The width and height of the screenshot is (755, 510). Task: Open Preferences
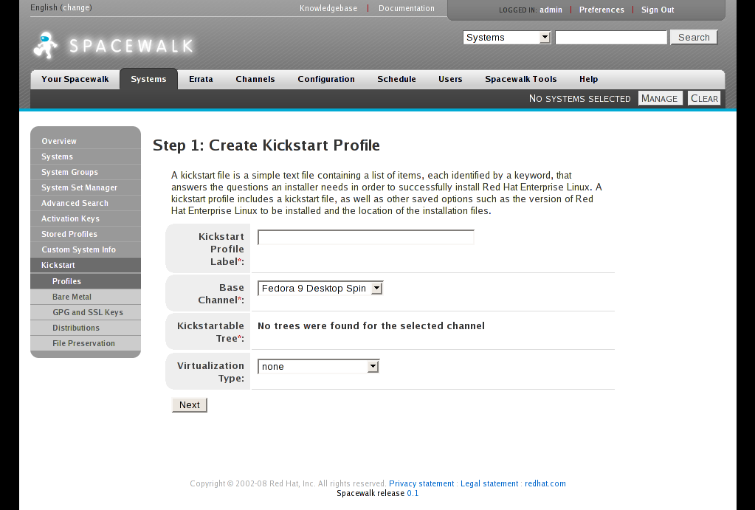[x=601, y=10]
